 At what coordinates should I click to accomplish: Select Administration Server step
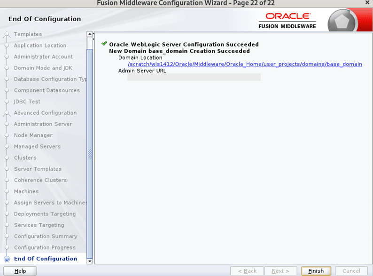click(43, 124)
